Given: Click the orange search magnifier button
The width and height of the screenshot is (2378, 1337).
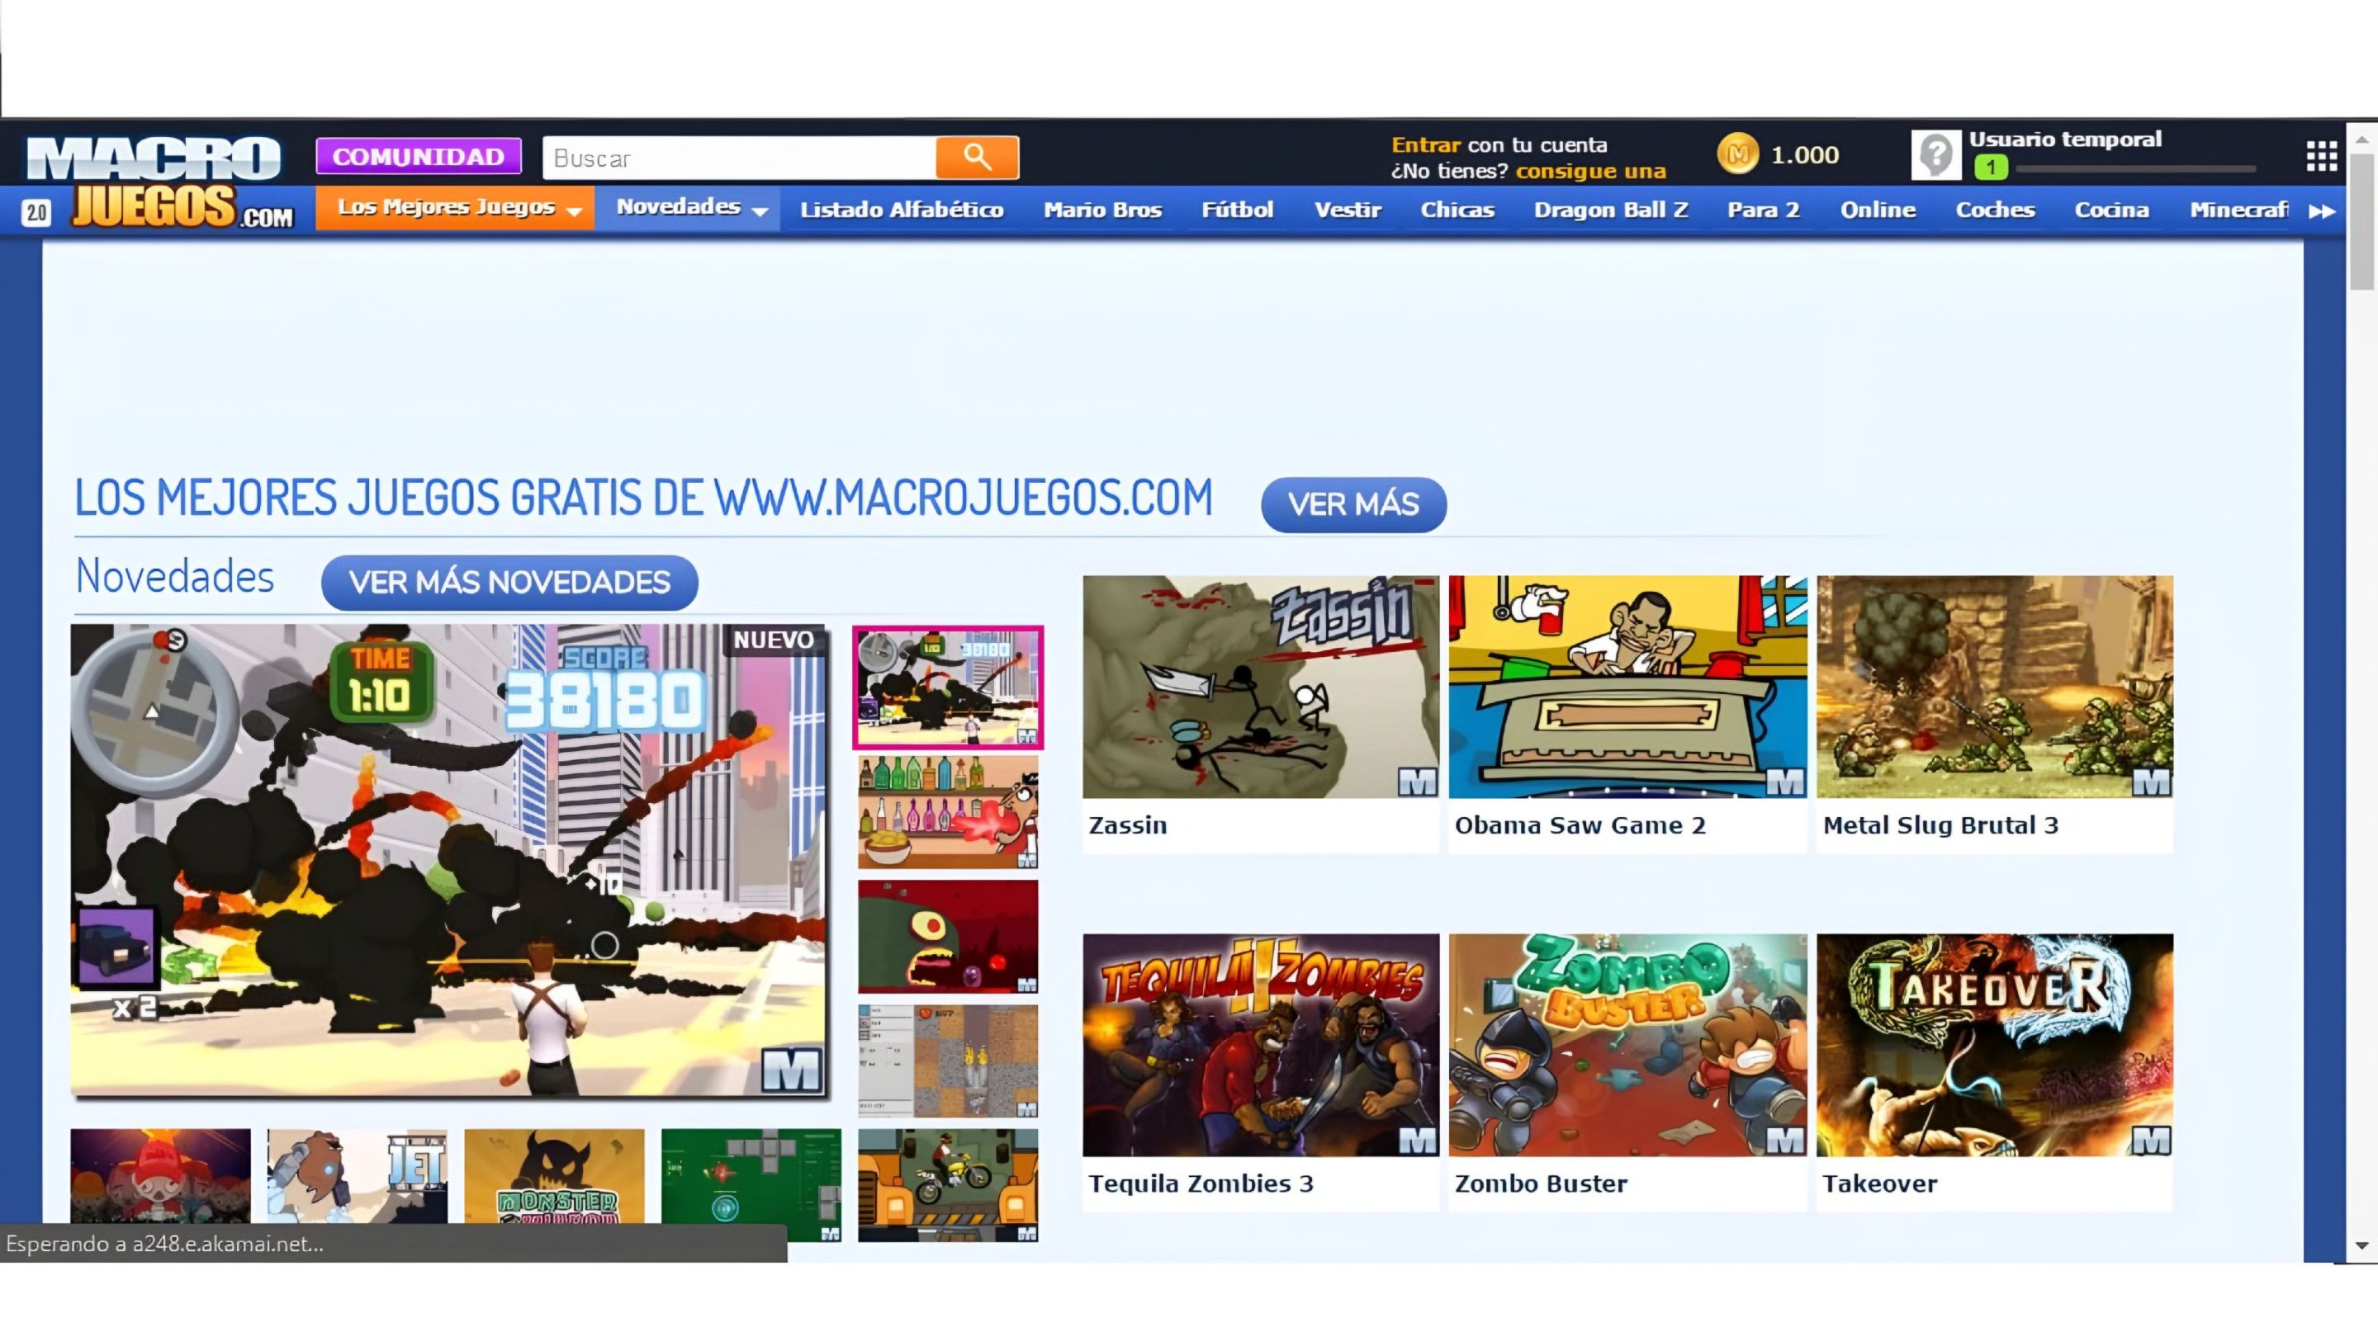Looking at the screenshot, I should (977, 158).
